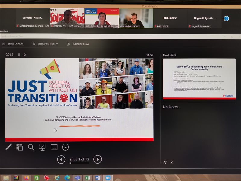Open Microsoft Edge from the taskbar
241x181 pixels.
tap(67, 178)
